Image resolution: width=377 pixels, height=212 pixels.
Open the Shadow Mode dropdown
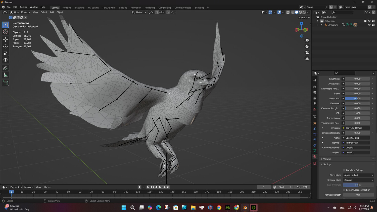(x=358, y=180)
